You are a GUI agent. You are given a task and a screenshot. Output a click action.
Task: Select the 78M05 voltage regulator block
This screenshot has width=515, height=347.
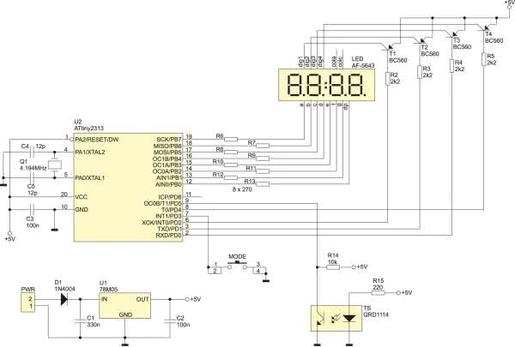pos(125,307)
